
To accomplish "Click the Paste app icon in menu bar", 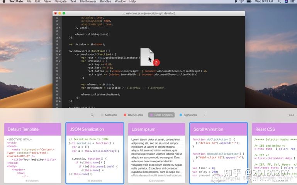I will [x=236, y=2].
